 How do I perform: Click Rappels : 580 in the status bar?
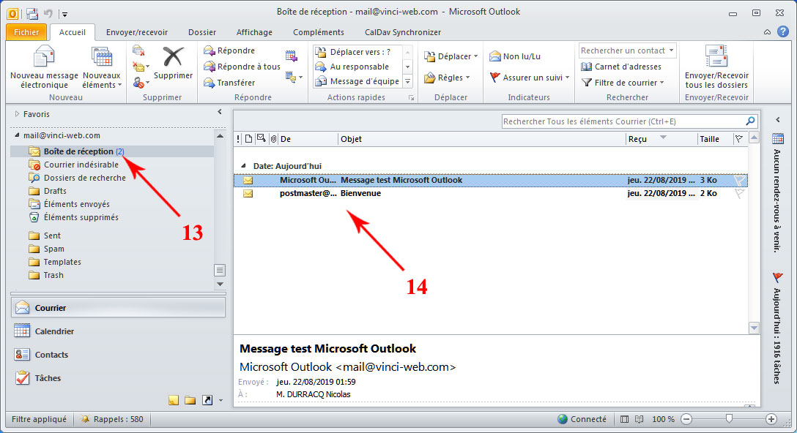(x=113, y=419)
